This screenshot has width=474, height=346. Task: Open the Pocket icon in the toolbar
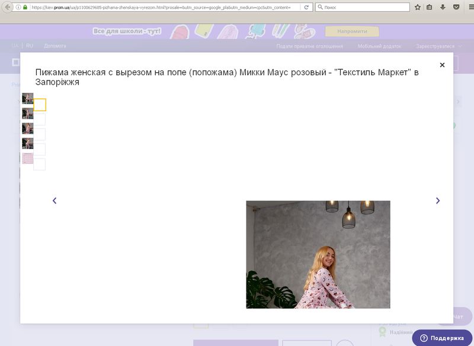455,7
